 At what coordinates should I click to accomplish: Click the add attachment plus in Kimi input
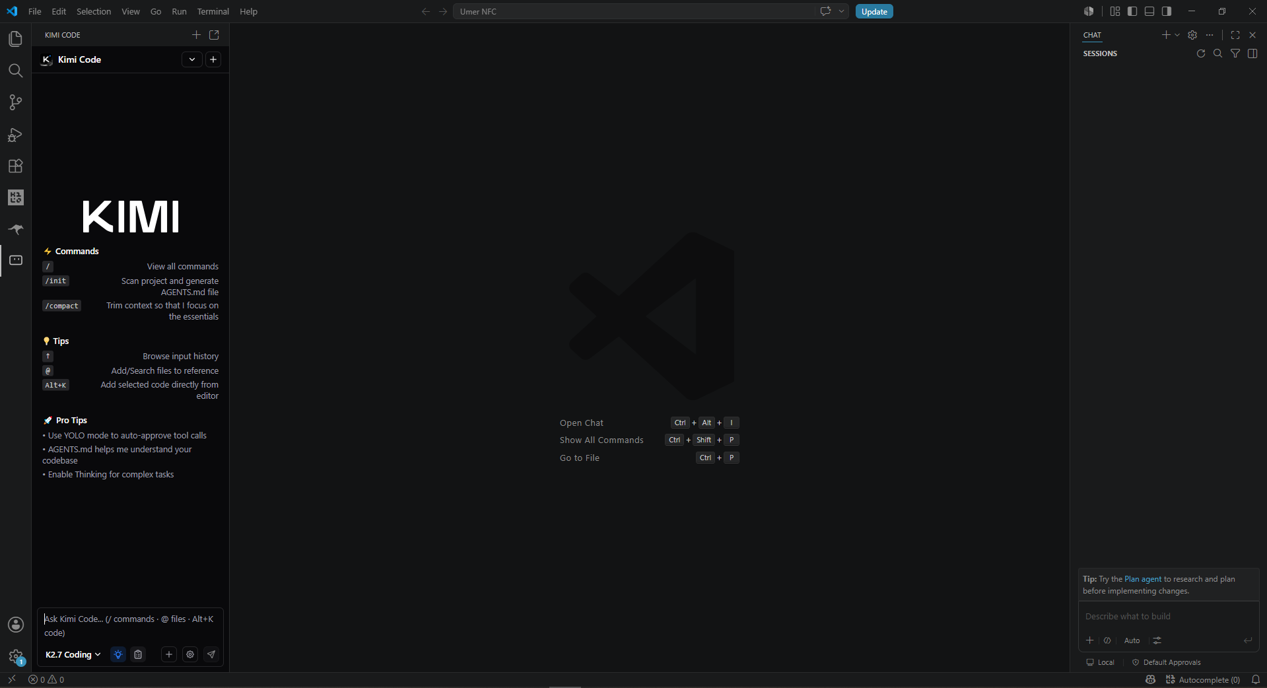(169, 654)
